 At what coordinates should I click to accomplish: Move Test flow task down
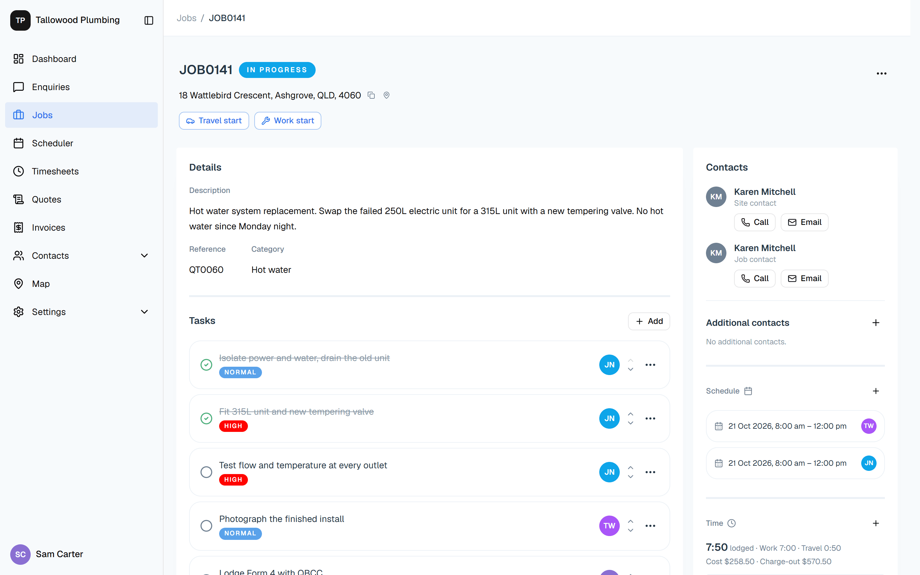tap(630, 477)
